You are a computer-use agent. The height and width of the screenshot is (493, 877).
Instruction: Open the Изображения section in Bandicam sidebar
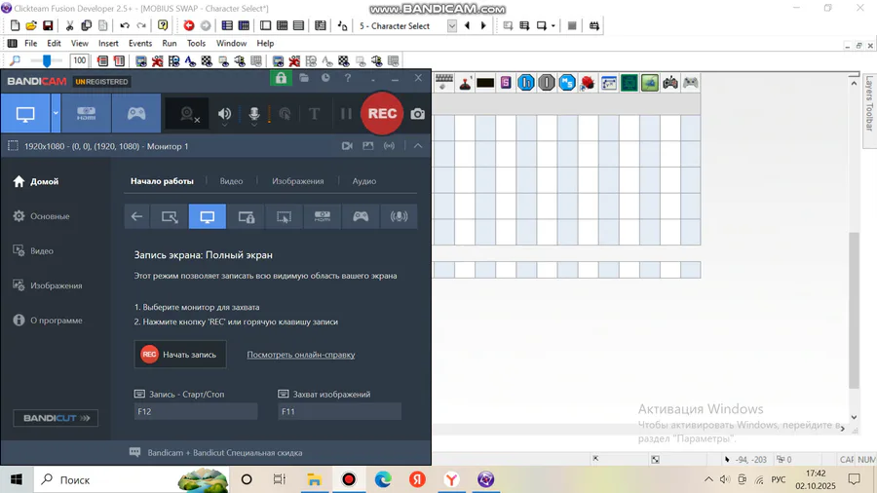point(48,285)
